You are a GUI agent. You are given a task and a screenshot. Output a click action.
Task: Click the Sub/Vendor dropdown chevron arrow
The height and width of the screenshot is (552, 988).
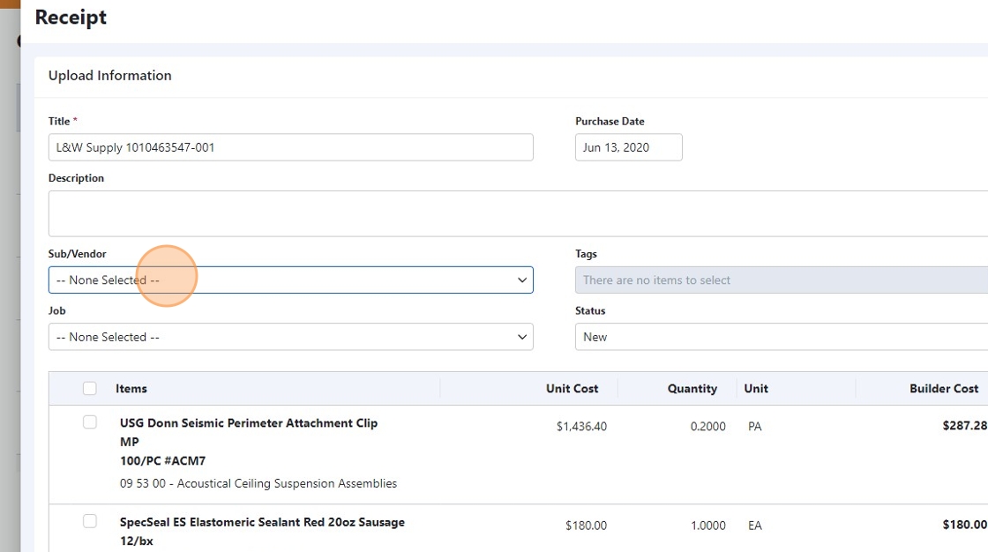click(521, 280)
